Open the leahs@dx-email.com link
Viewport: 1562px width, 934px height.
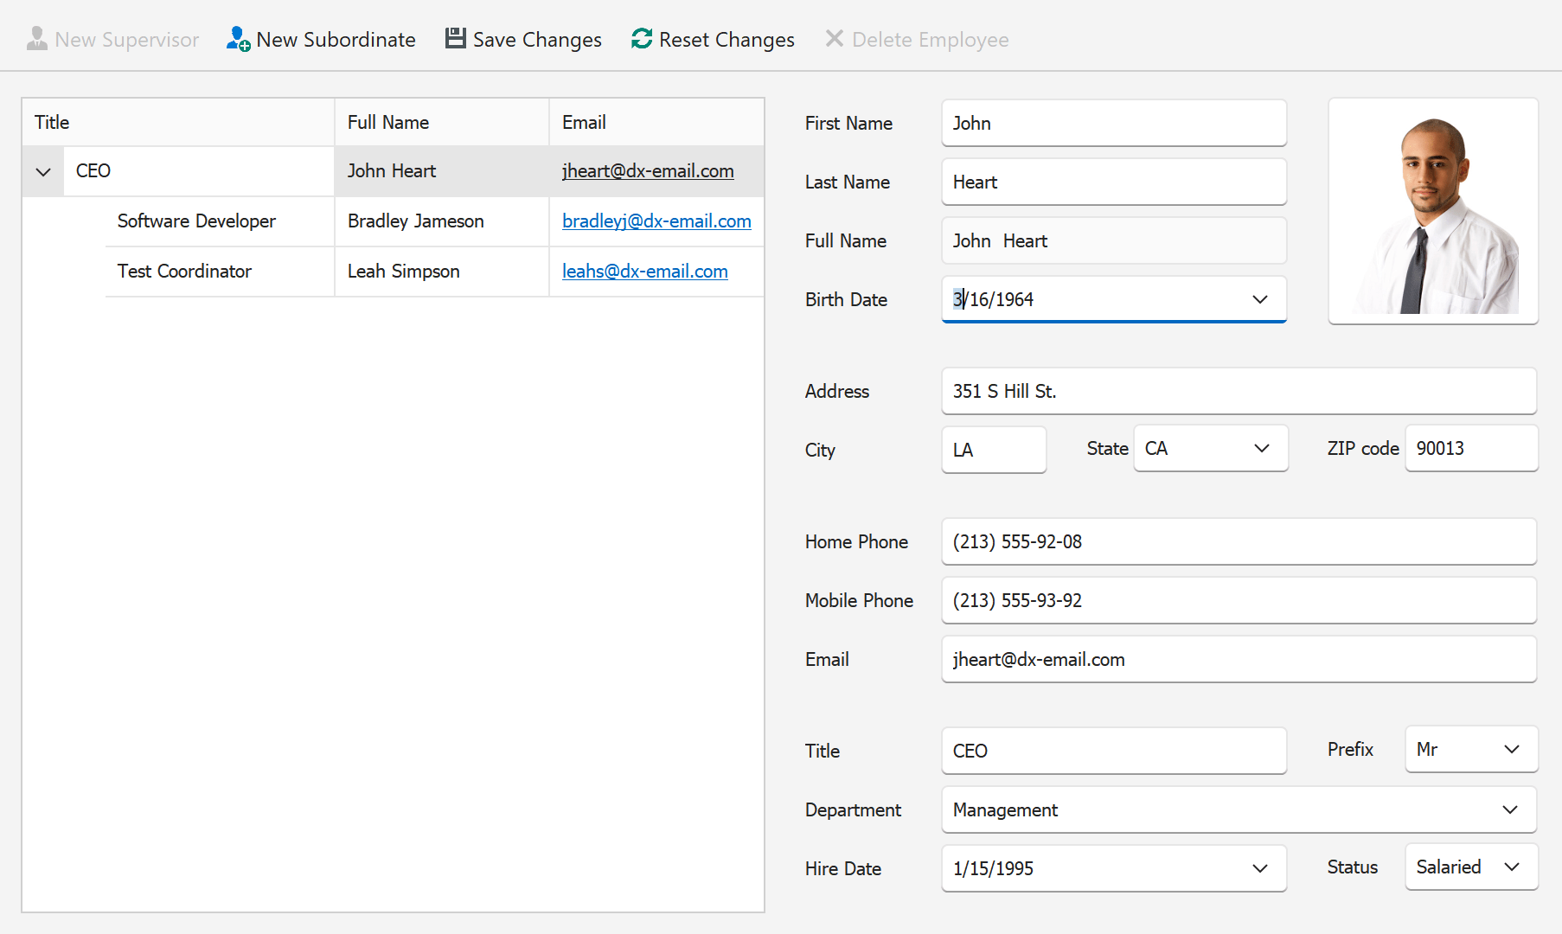tap(644, 271)
